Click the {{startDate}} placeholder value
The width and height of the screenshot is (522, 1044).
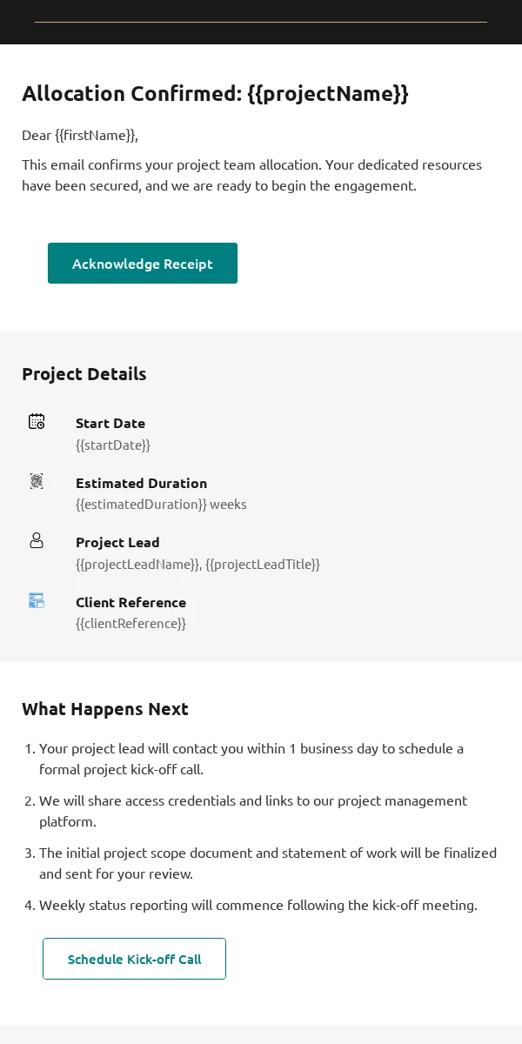pos(113,445)
